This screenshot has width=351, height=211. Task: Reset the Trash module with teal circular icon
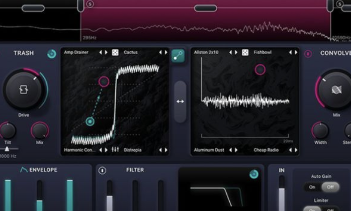pyautogui.click(x=52, y=54)
